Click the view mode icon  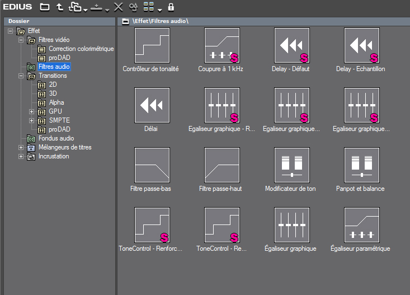tap(149, 7)
